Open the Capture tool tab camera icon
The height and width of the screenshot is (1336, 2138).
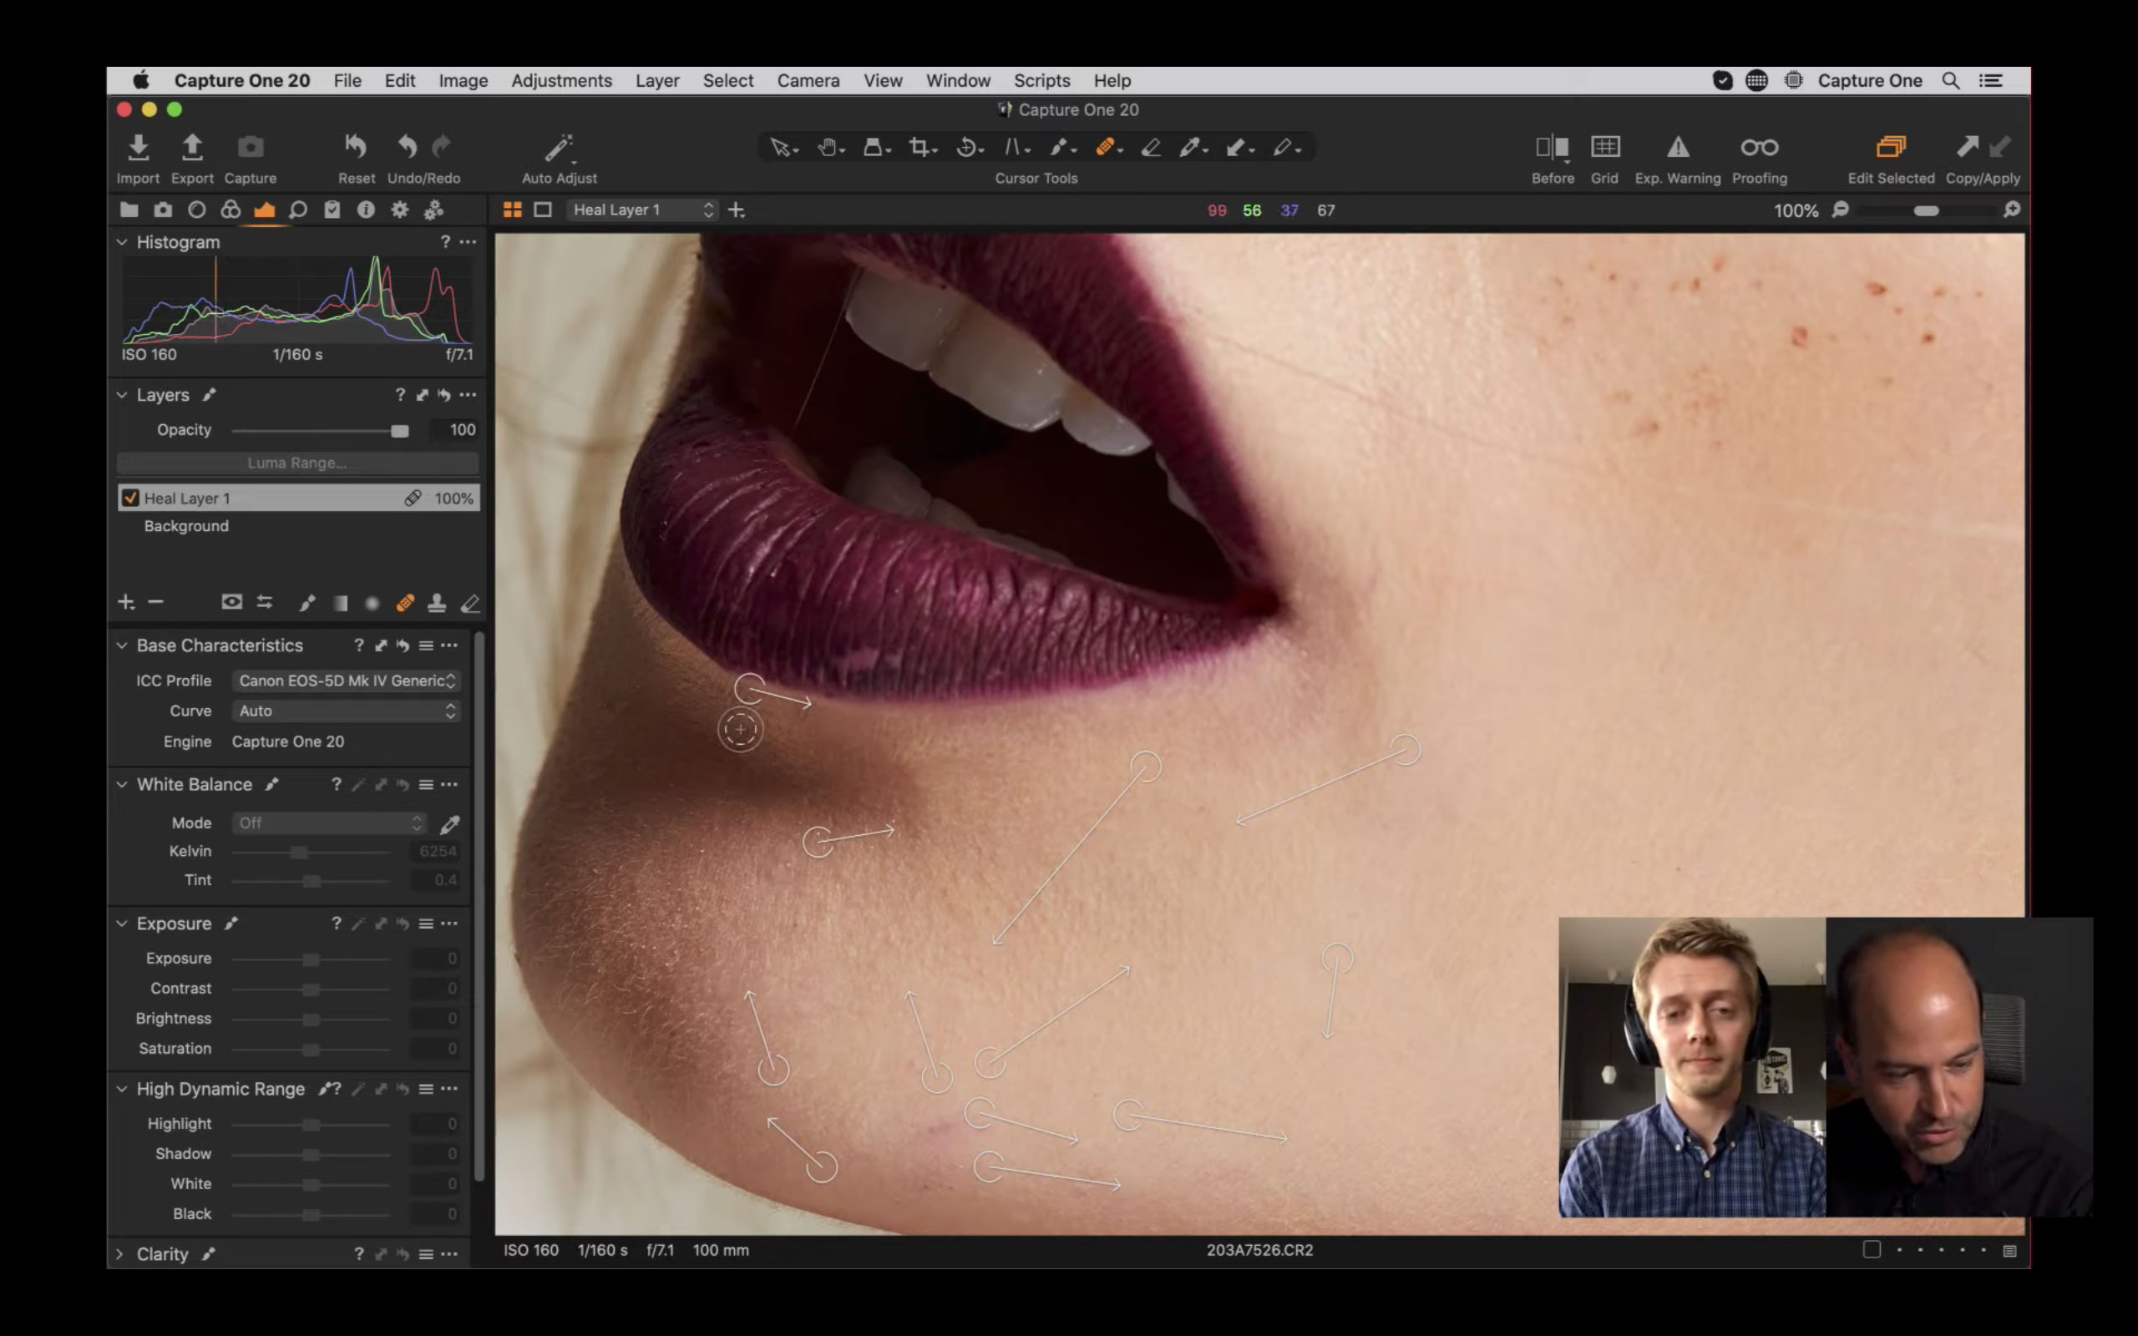point(163,210)
